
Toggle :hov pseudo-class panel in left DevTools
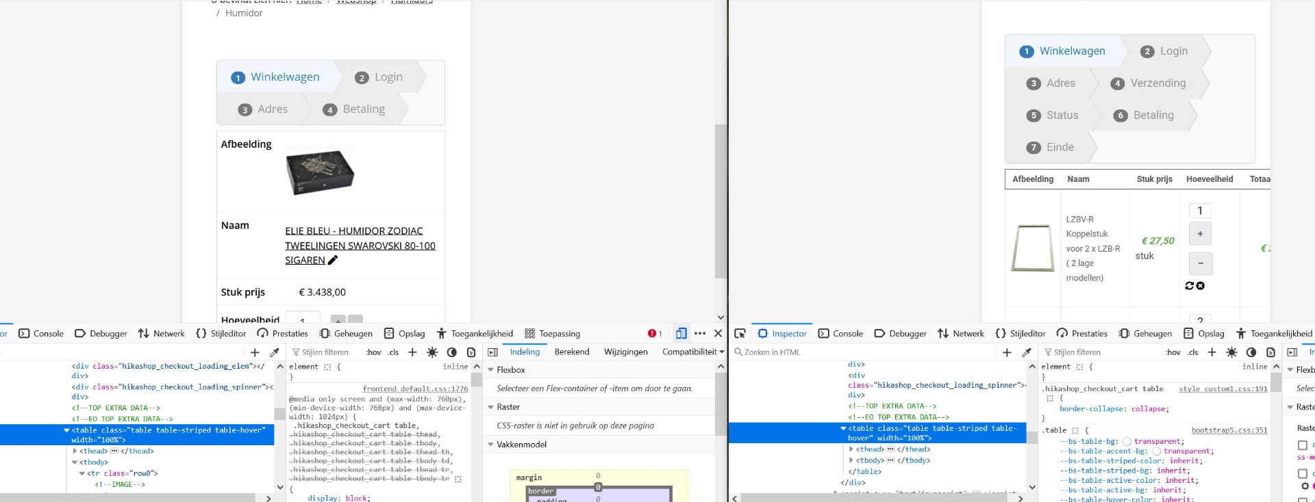[373, 352]
